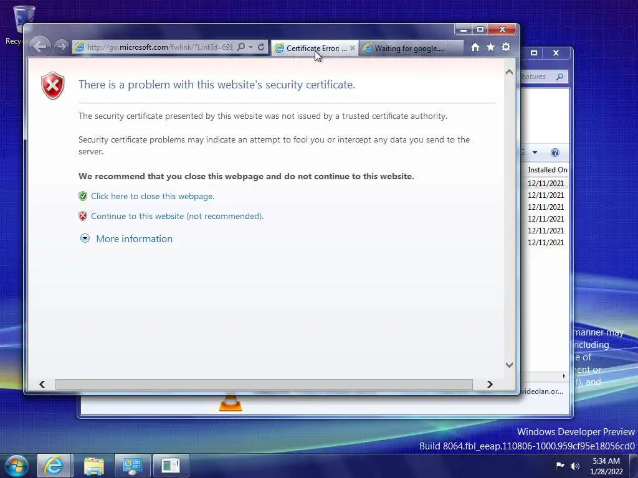Viewport: 638px width, 478px height.
Task: Click search magnifier in background Programs window
Action: point(560,77)
